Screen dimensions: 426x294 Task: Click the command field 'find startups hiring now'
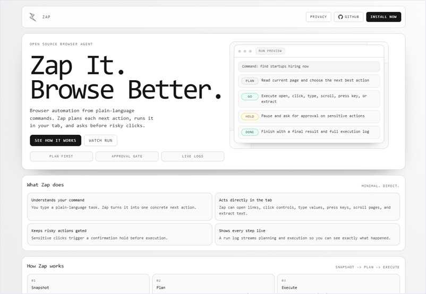point(309,66)
